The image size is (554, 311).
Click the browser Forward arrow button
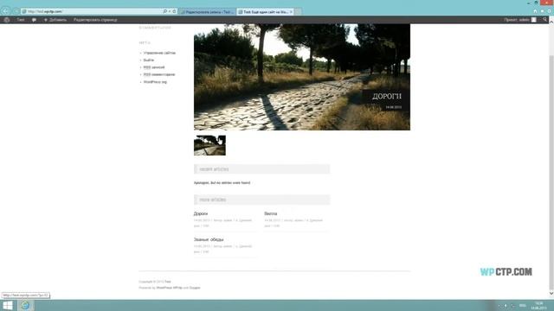tap(16, 11)
